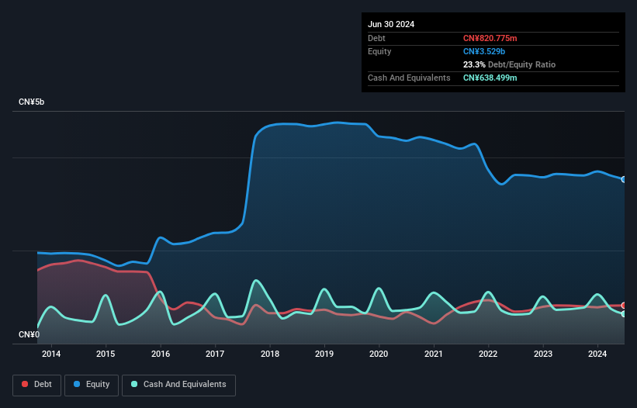This screenshot has width=637, height=408.
Task: Click the 2016 x-axis label
Action: pyautogui.click(x=161, y=354)
